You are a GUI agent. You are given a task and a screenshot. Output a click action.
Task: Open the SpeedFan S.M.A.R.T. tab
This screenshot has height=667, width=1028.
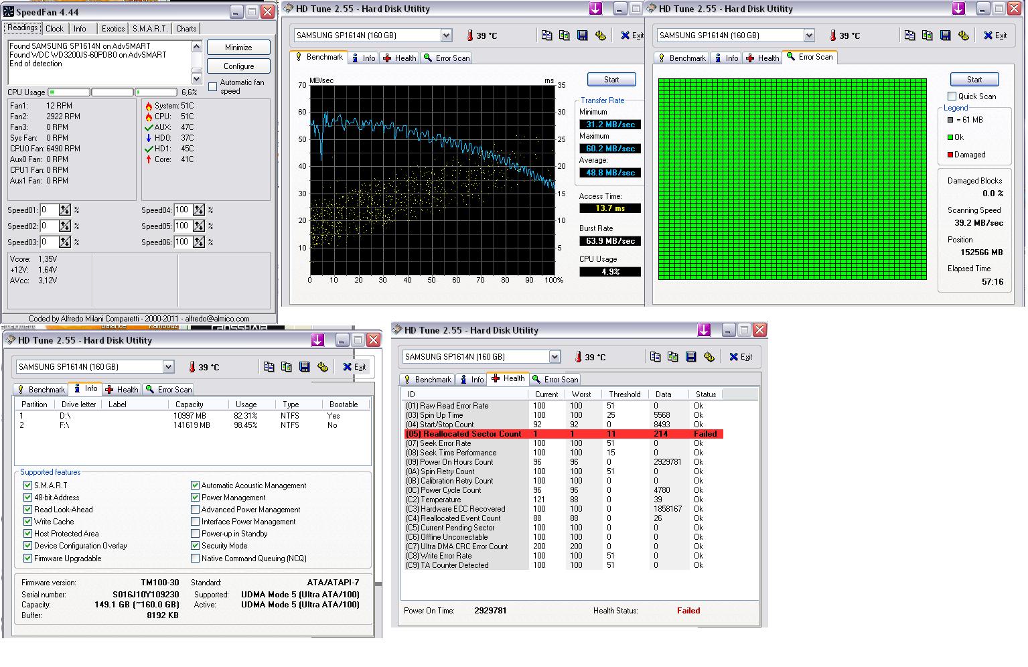pos(149,29)
